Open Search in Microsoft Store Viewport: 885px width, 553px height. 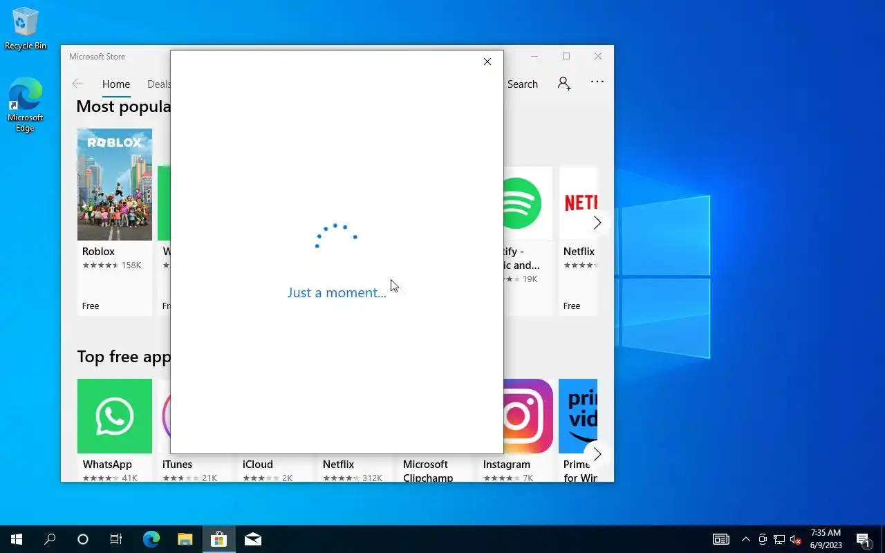[522, 84]
